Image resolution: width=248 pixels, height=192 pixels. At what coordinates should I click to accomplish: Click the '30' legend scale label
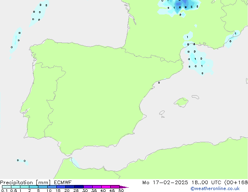85,190
